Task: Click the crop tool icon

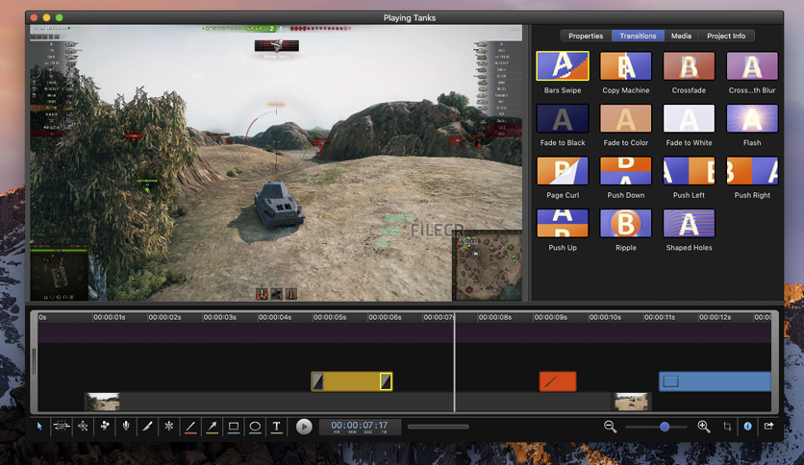Action: click(x=727, y=426)
